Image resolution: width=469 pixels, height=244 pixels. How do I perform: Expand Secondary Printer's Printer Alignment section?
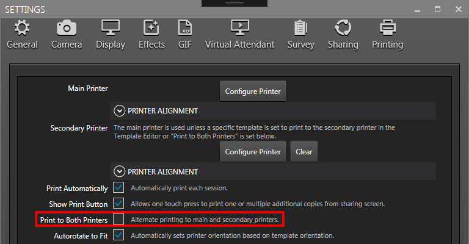tap(119, 172)
